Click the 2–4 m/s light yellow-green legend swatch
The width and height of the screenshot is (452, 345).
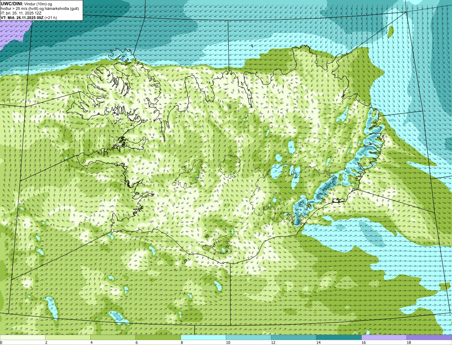coord(68,337)
